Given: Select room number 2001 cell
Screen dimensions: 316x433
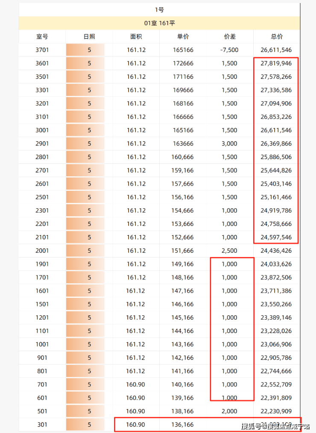Looking at the screenshot, I should pos(42,251).
